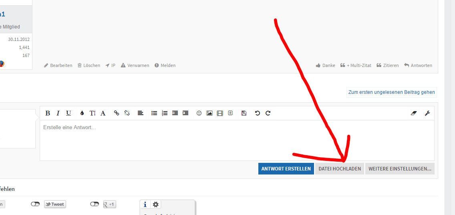Toggle bold formatting in editor toolbar
The height and width of the screenshot is (215, 455).
(x=48, y=113)
